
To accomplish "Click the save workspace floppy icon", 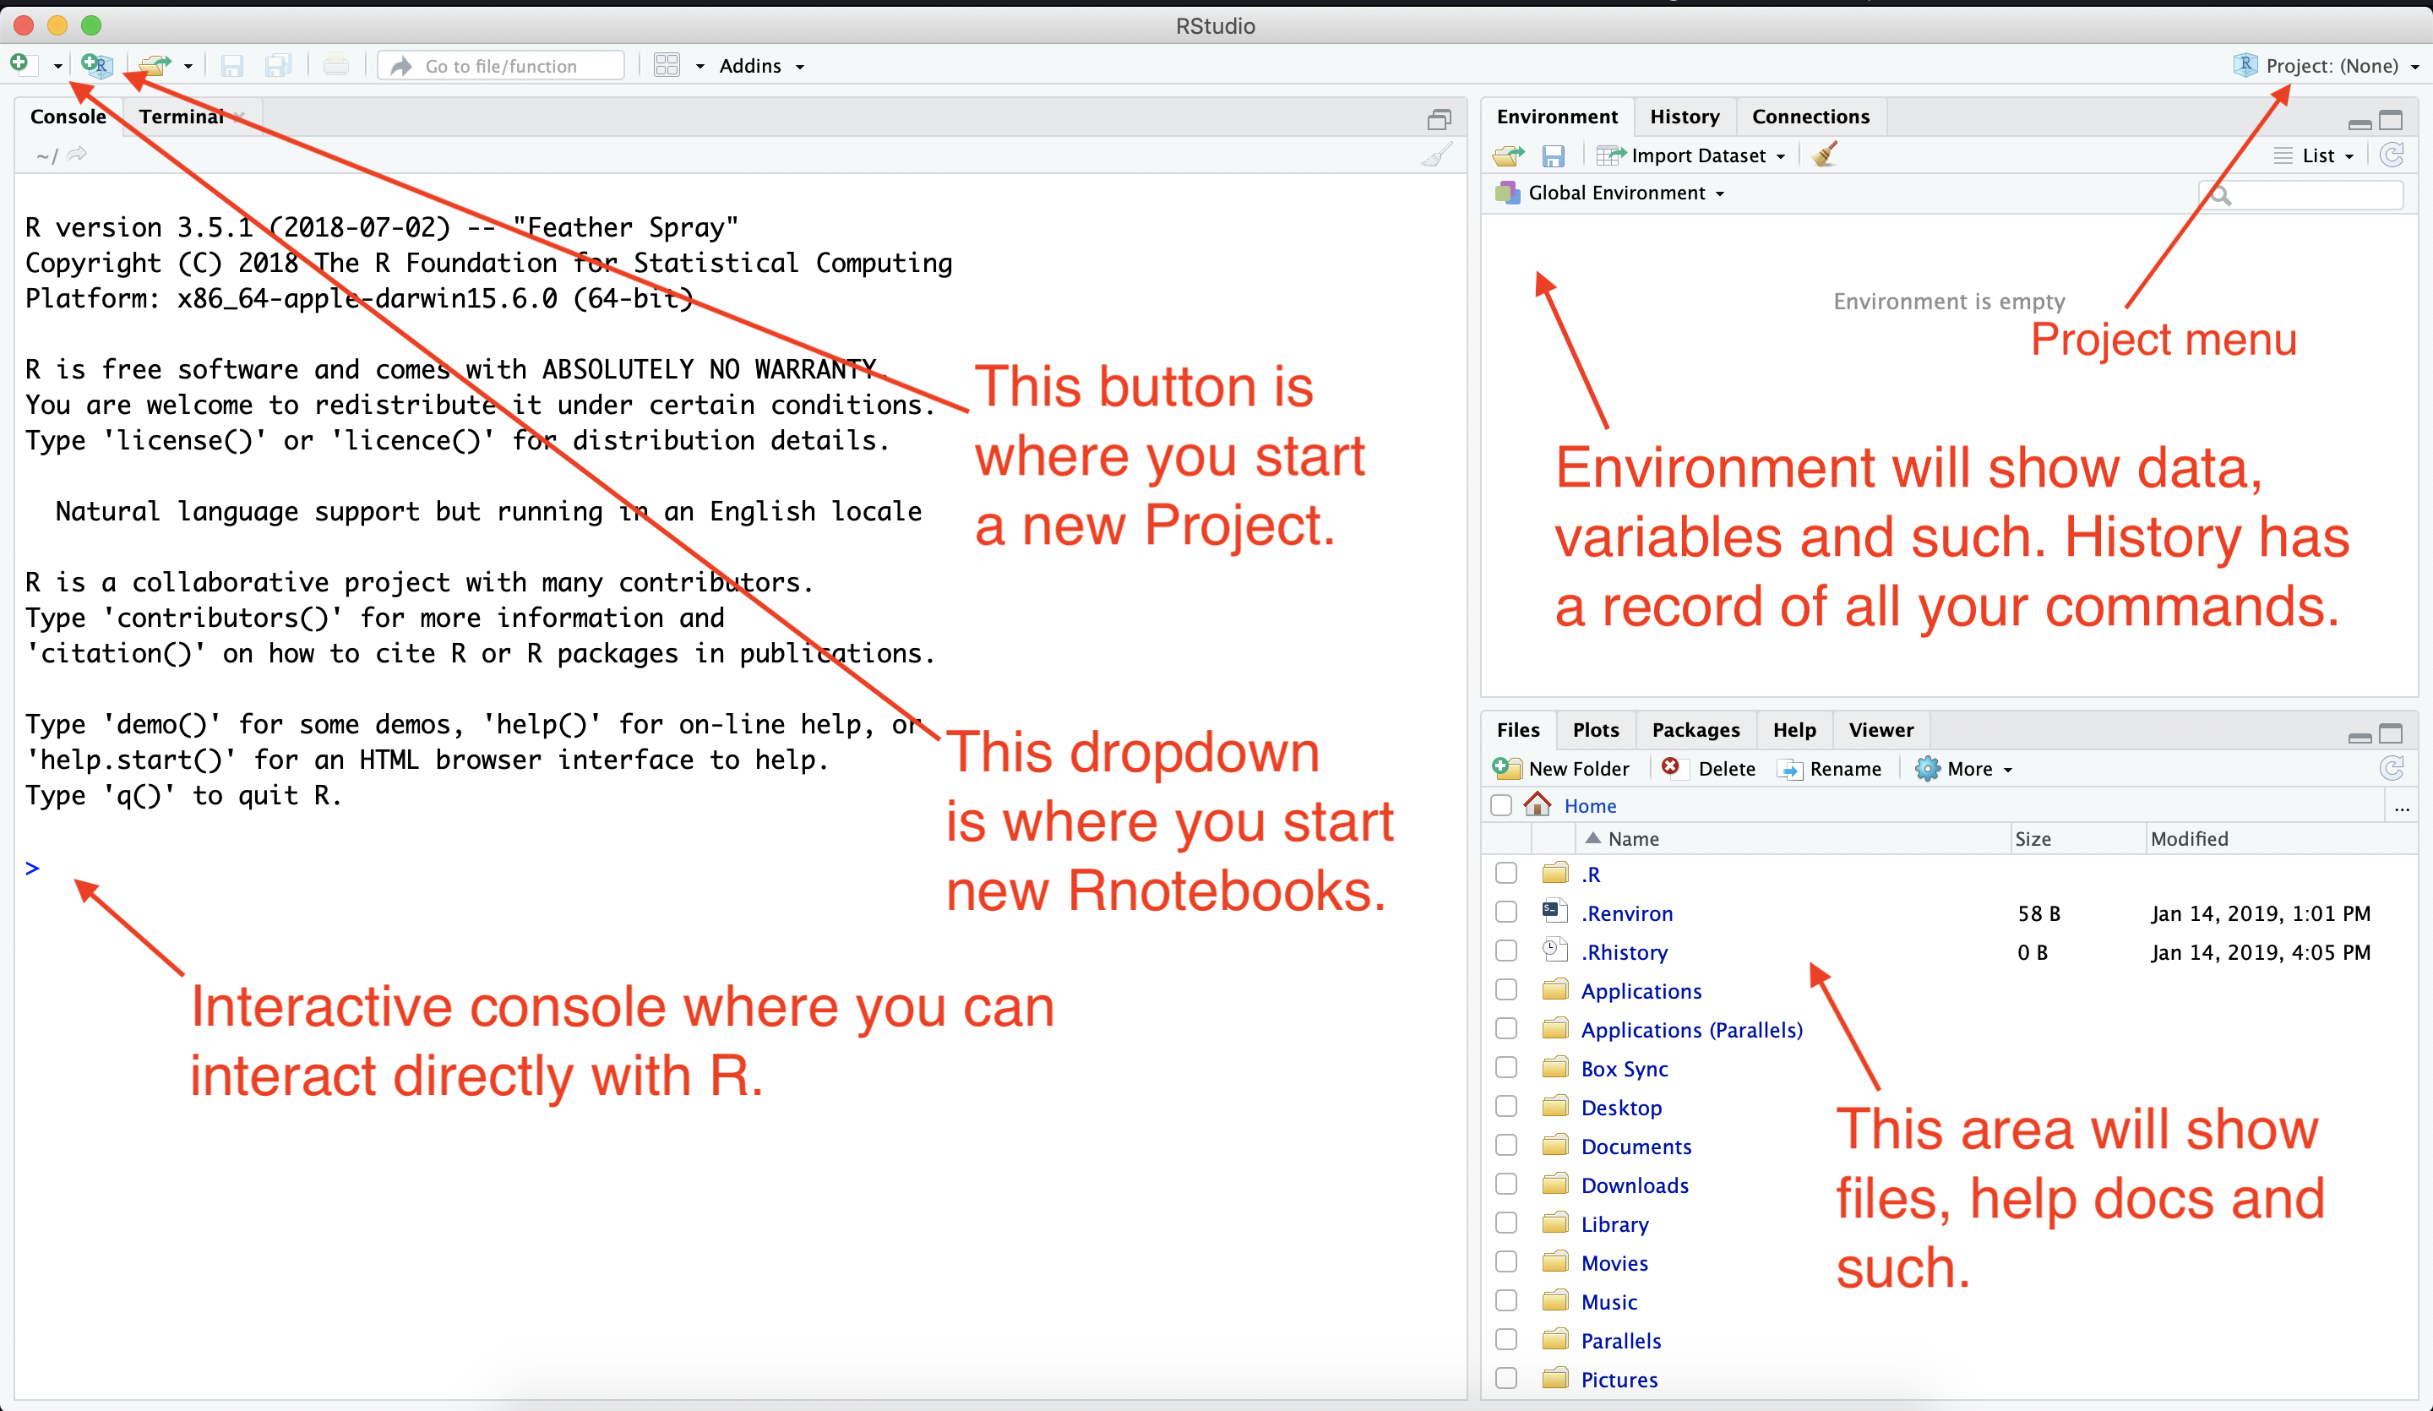I will point(1553,155).
